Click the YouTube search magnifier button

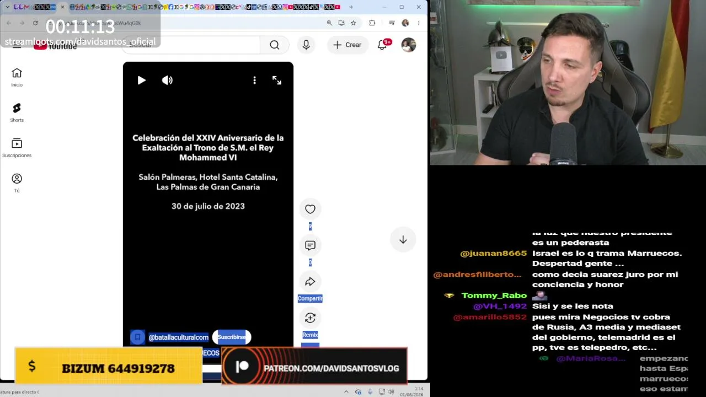[x=275, y=45]
